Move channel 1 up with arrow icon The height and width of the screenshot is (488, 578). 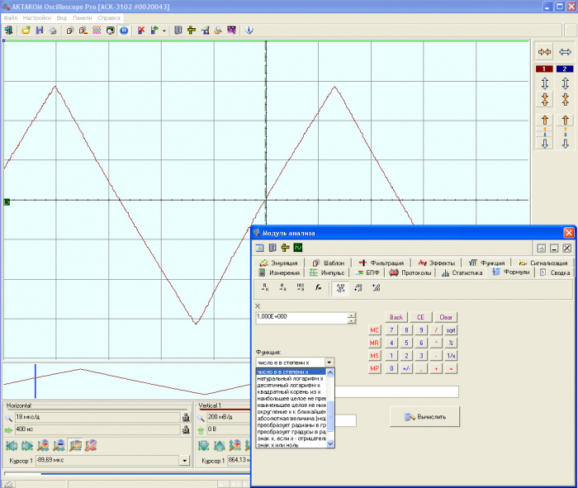544,121
